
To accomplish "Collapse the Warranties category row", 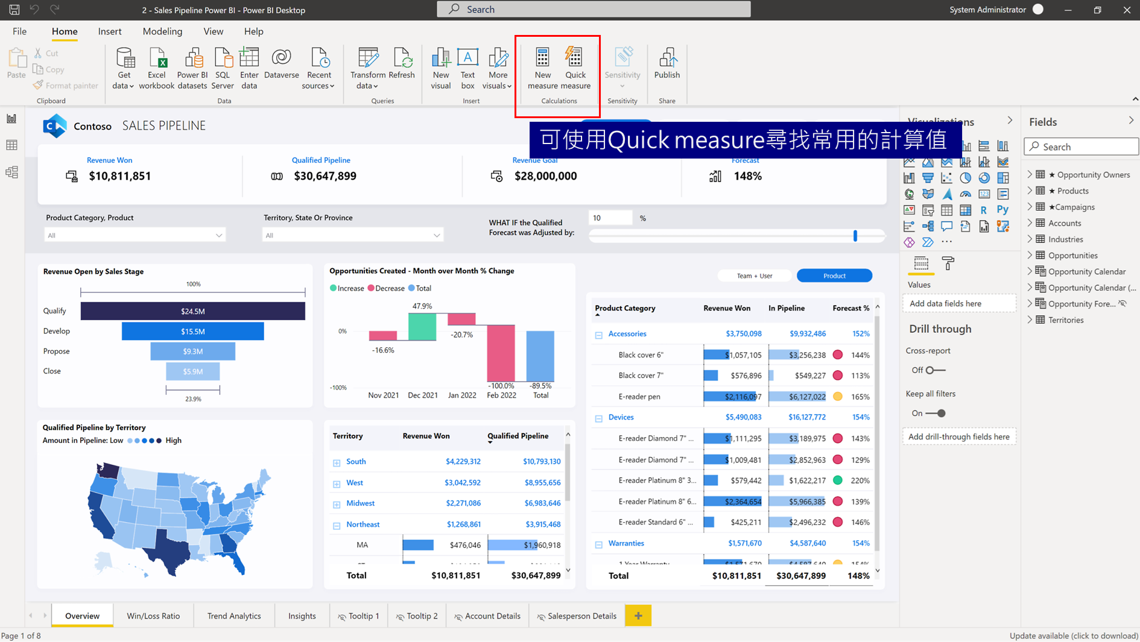I will 599,544.
